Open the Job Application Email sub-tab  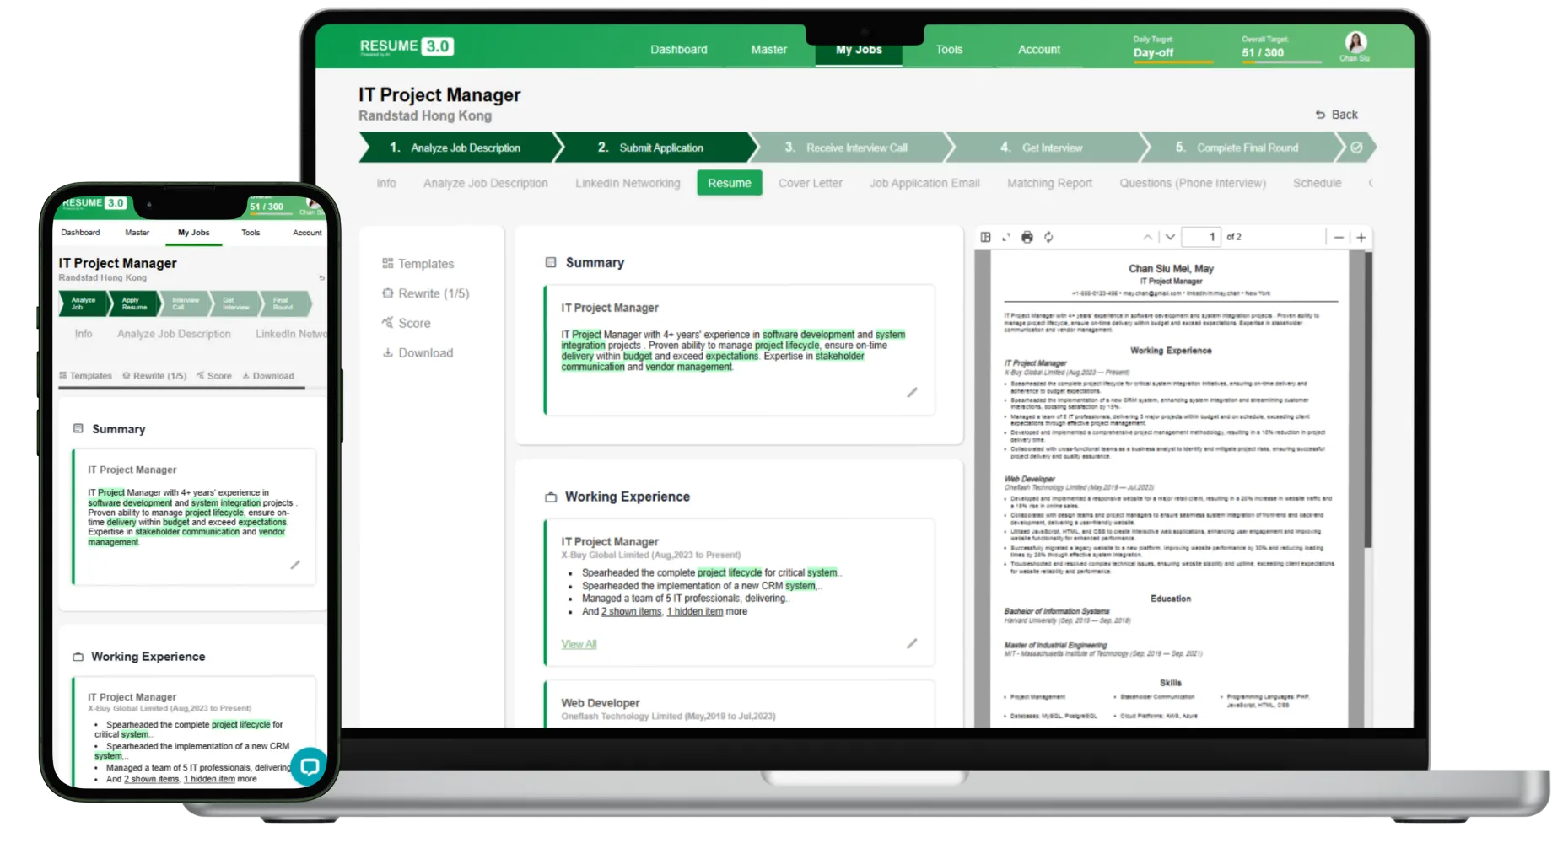tap(924, 183)
